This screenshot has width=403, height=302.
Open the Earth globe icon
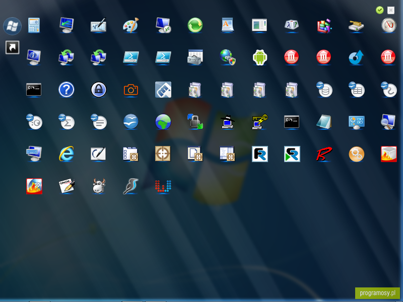(x=163, y=122)
